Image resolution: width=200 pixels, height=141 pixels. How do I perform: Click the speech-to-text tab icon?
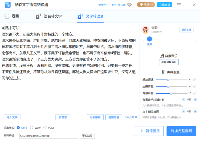pyautogui.click(x=39, y=16)
